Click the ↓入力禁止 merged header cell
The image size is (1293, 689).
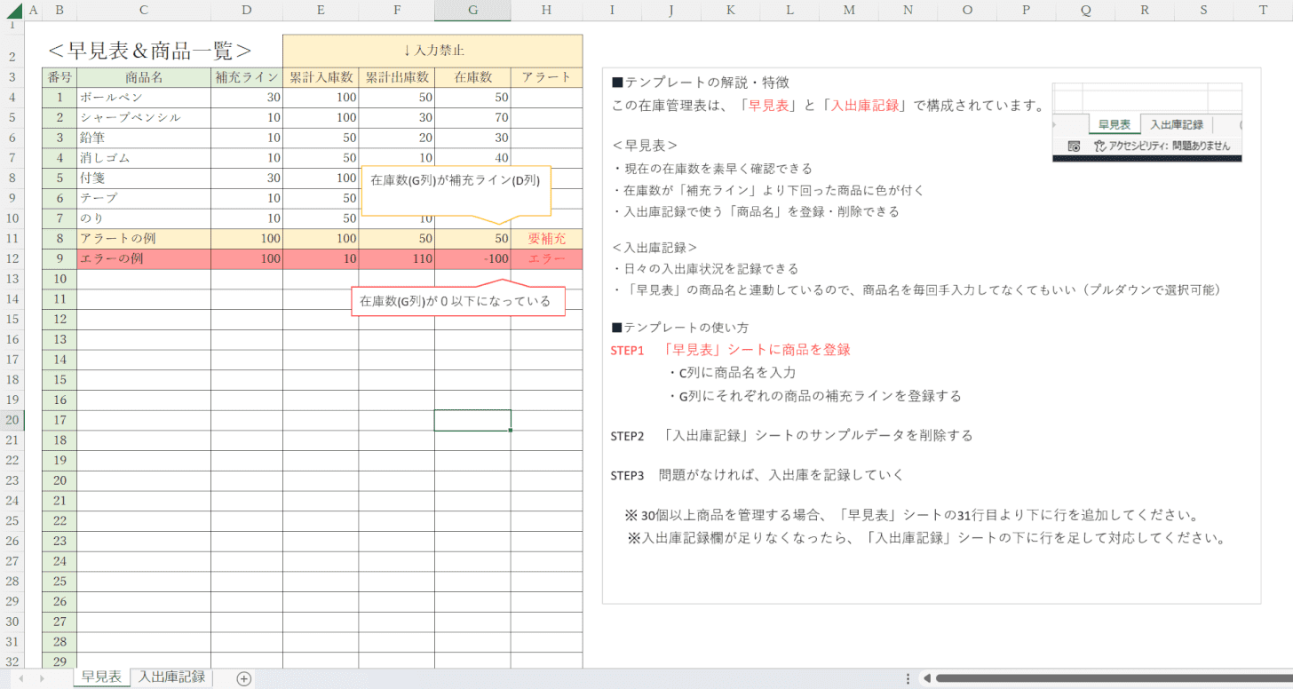(x=432, y=51)
